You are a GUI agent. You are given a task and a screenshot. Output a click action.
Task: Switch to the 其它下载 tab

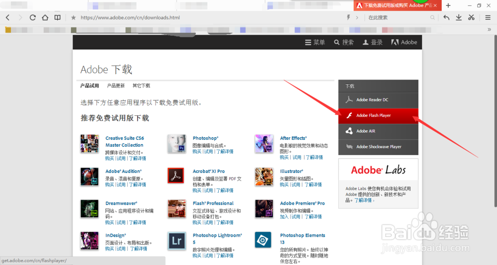click(x=141, y=86)
